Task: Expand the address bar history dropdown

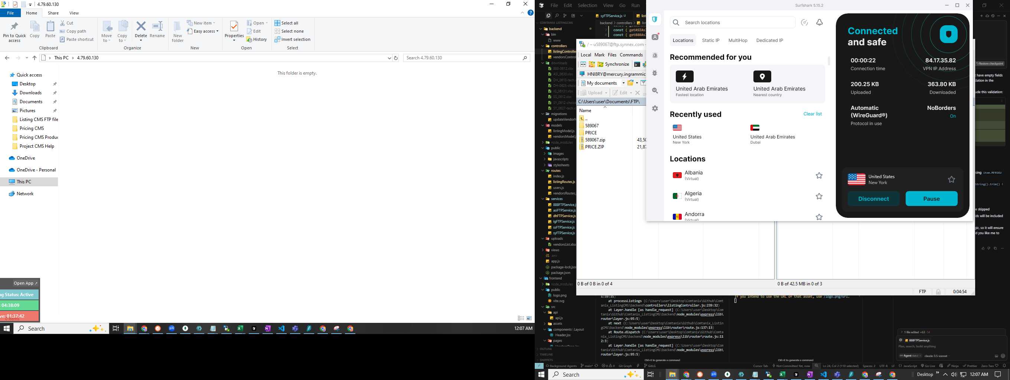Action: pos(390,58)
